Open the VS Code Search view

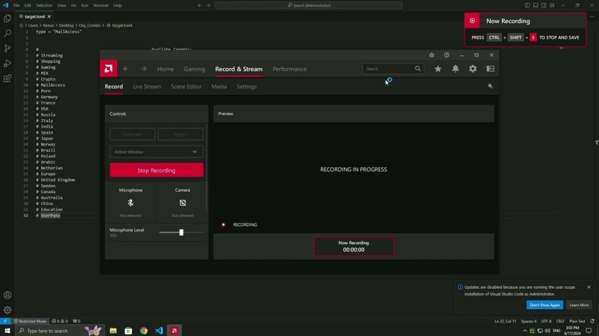tap(7, 33)
